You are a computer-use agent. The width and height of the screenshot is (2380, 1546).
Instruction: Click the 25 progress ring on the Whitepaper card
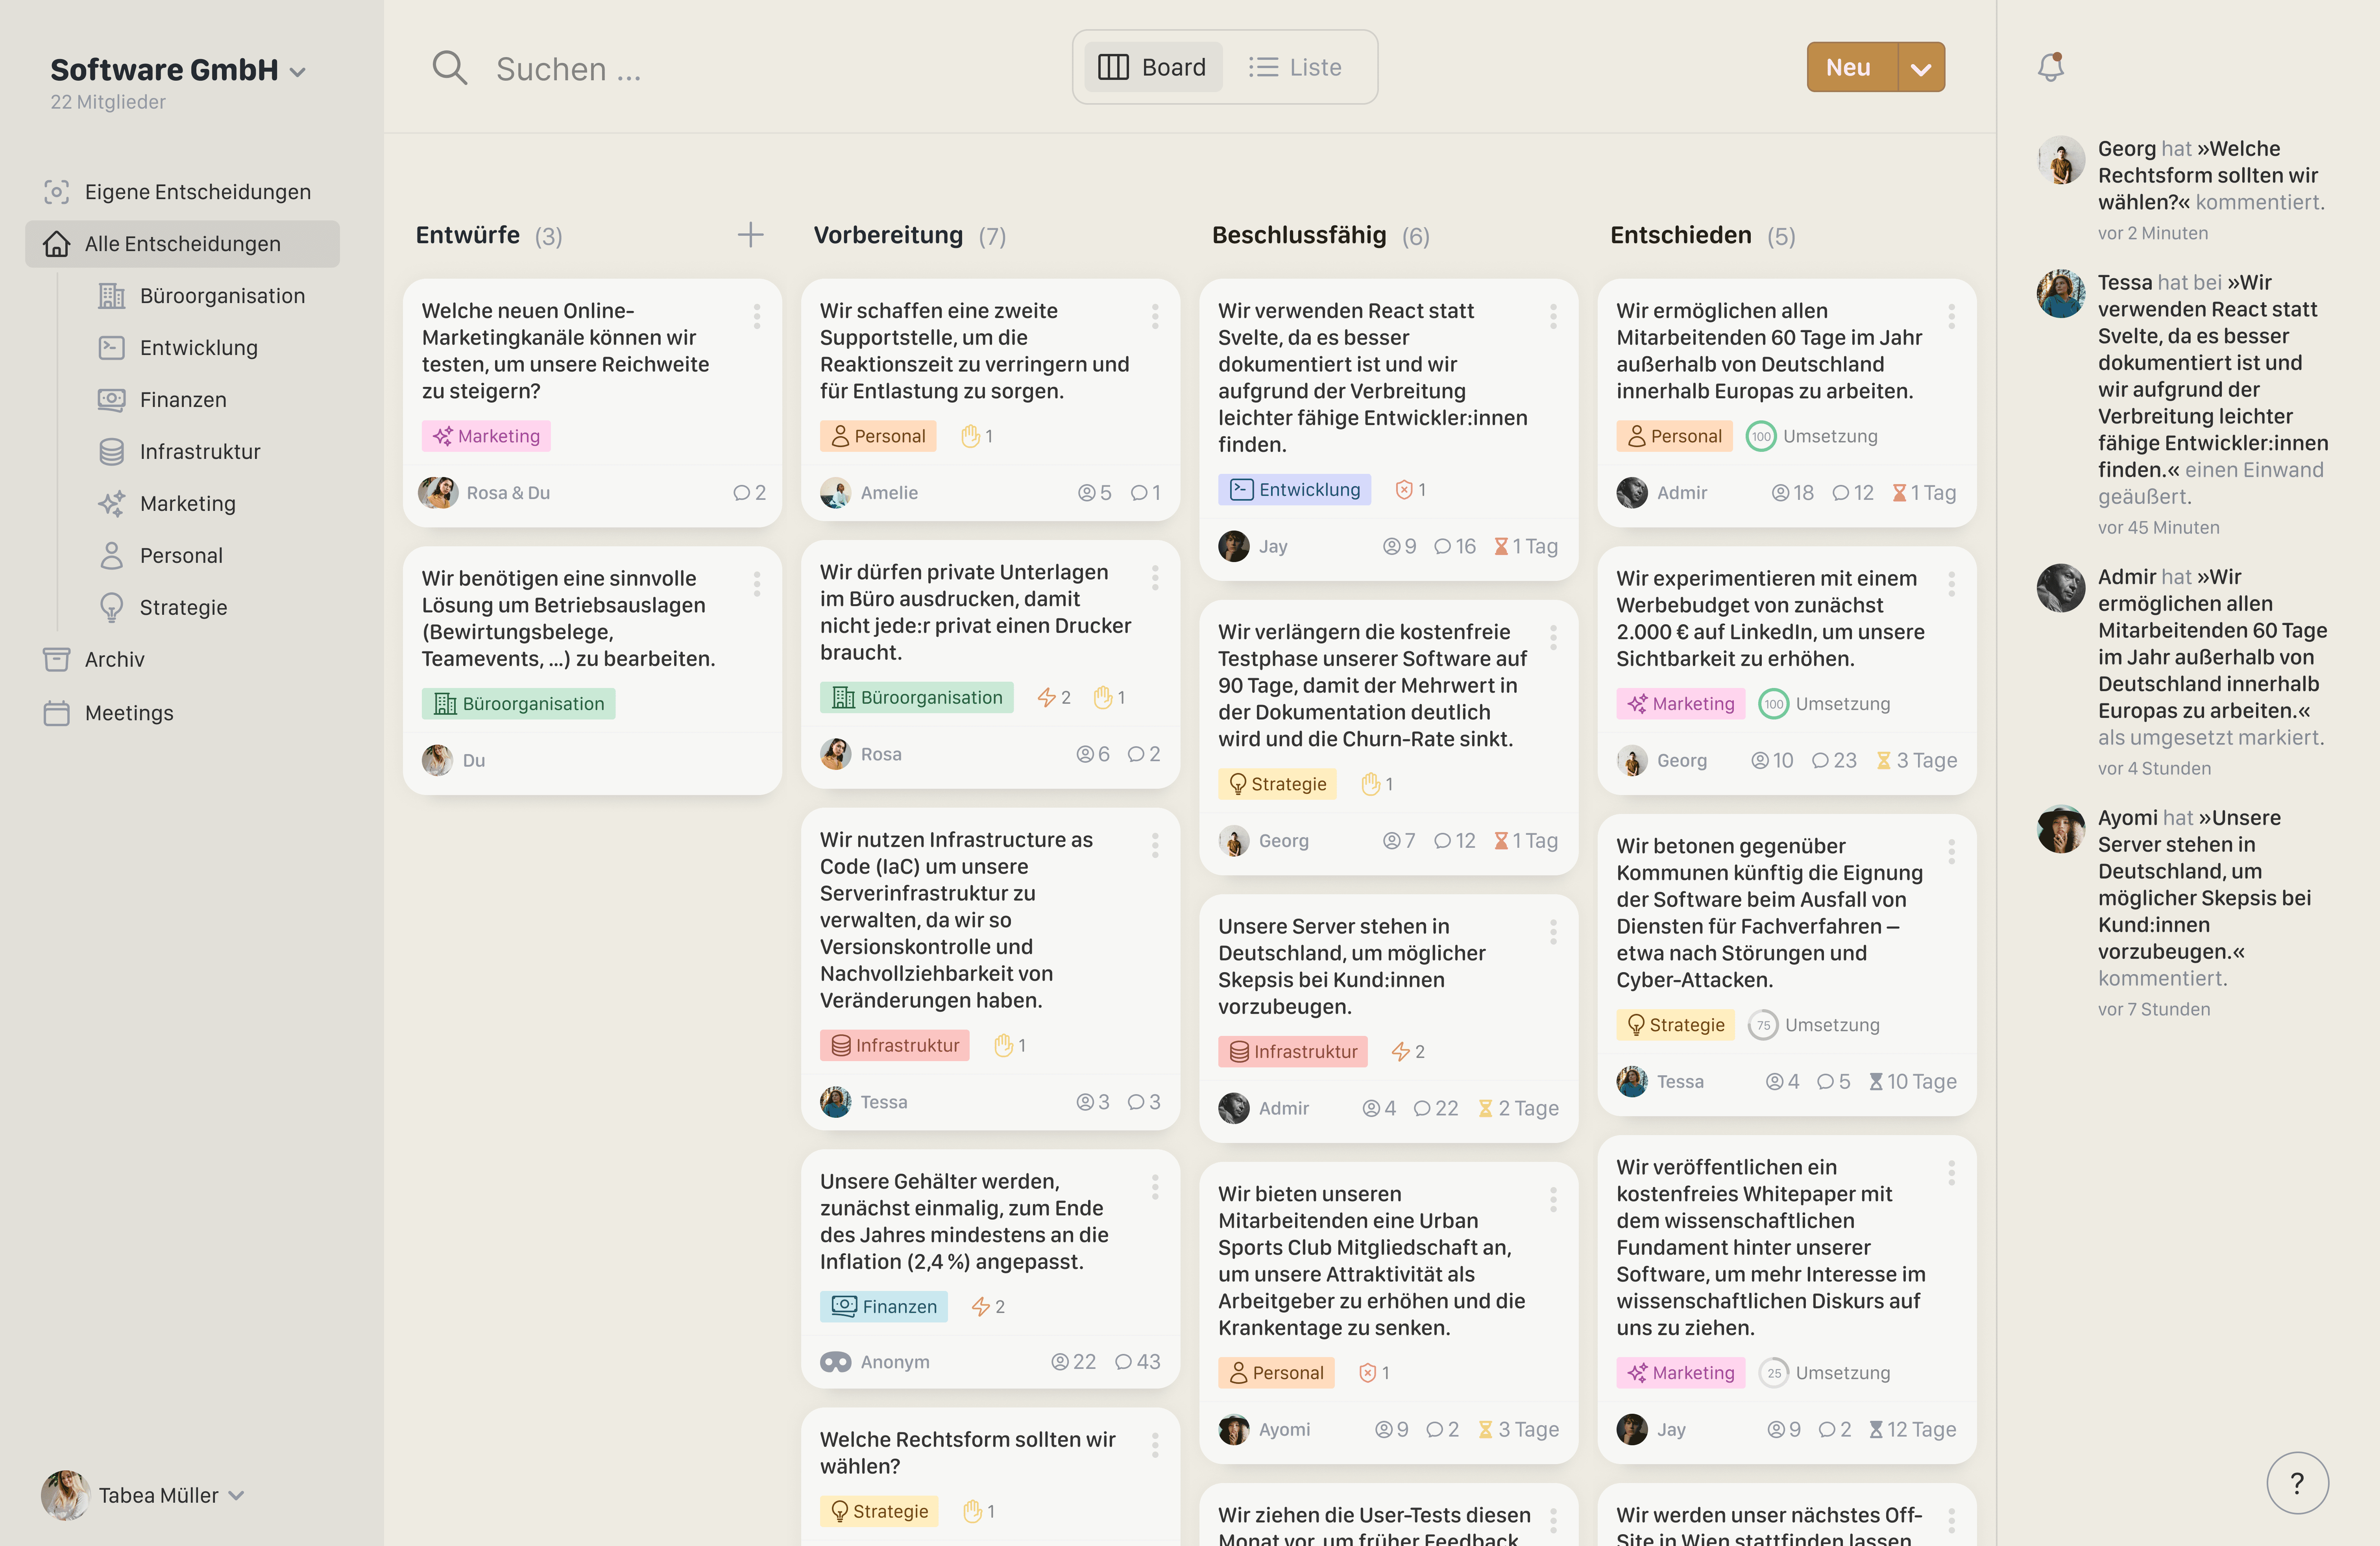point(1774,1373)
